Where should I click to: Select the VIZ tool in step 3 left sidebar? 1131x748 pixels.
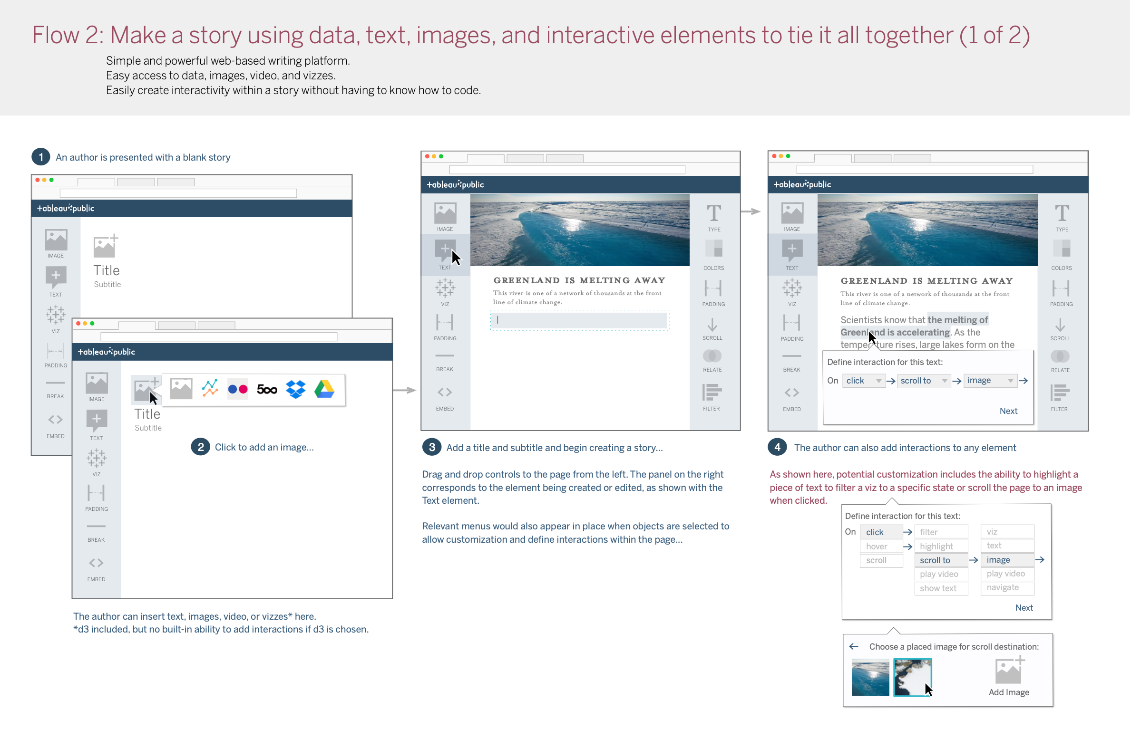click(x=445, y=293)
